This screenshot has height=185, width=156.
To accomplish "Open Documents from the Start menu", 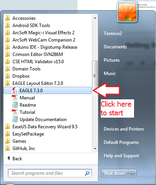I will coord(115,47).
